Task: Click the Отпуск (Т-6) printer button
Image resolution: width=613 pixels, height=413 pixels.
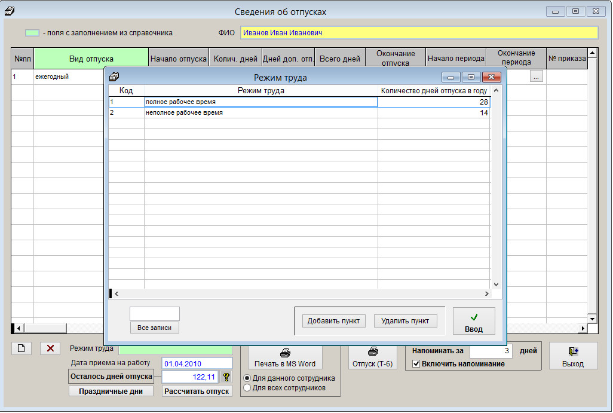Action: 372,357
